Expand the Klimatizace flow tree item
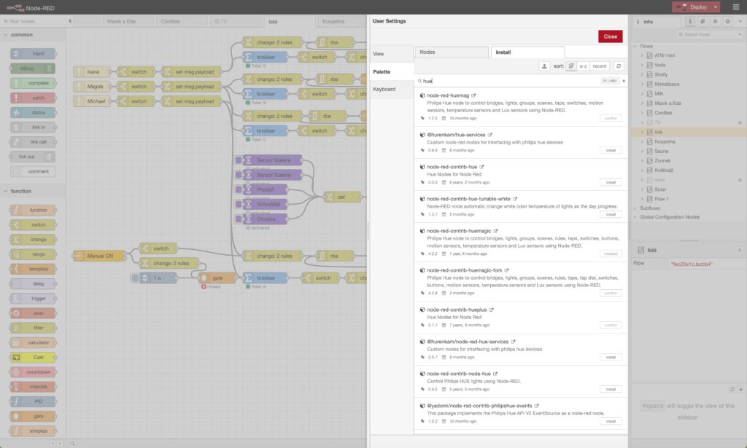 pos(642,85)
